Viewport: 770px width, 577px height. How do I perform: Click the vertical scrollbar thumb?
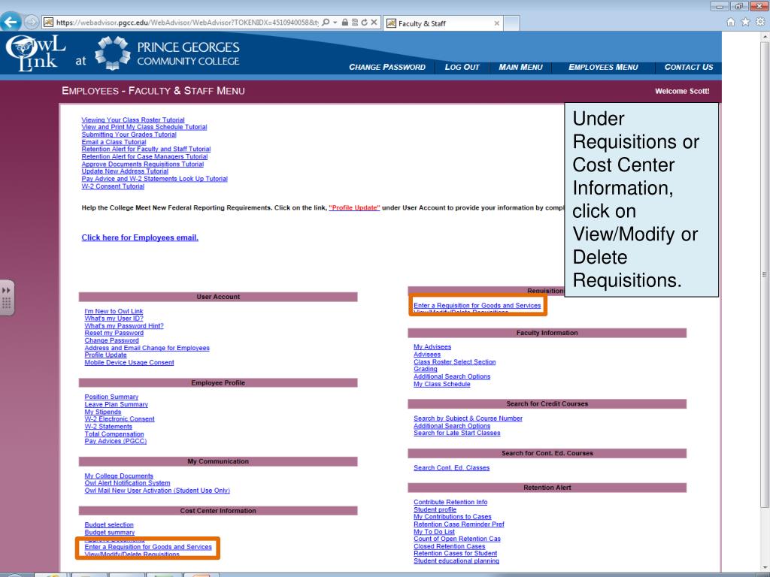[x=765, y=275]
